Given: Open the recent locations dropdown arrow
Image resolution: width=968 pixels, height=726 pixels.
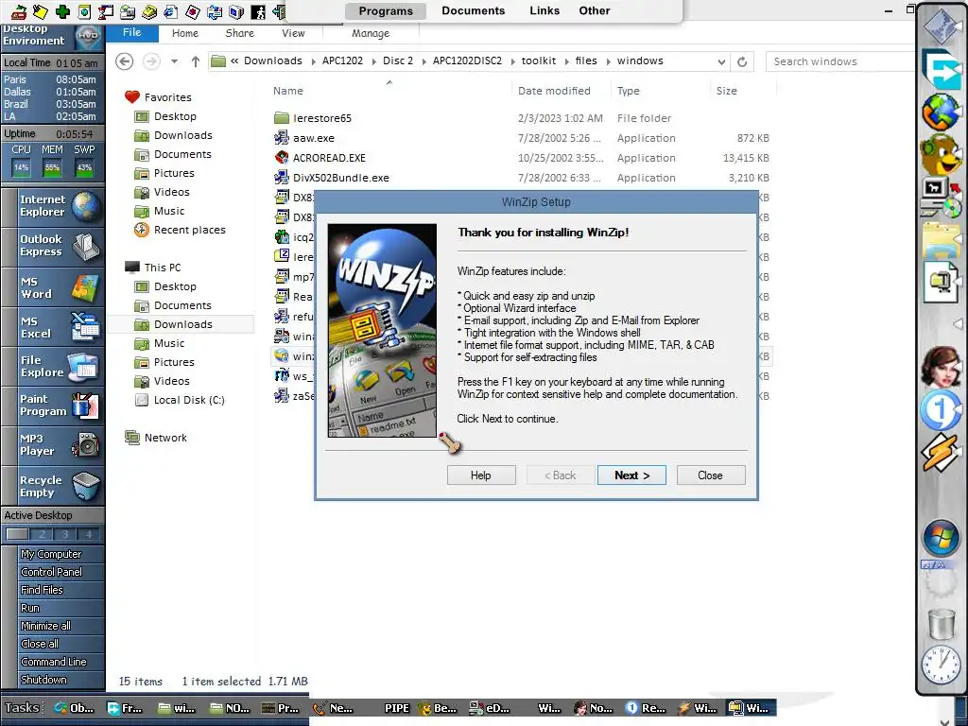Looking at the screenshot, I should pos(174,61).
